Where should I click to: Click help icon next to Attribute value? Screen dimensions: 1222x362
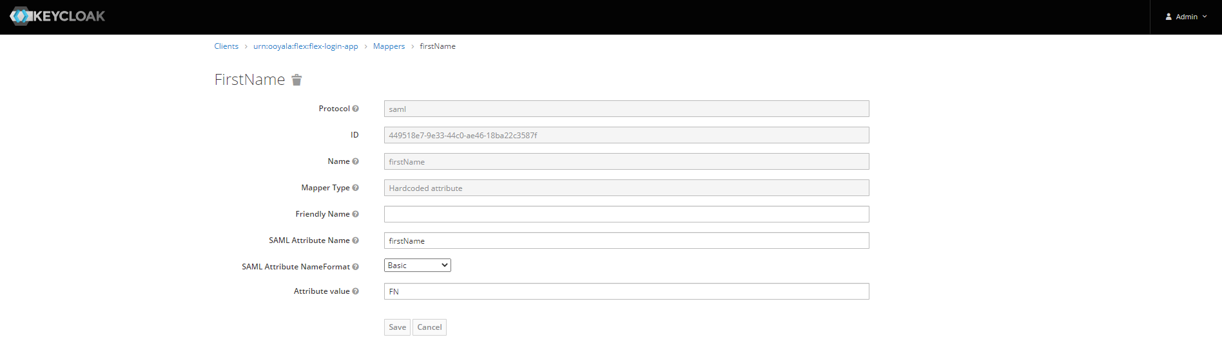pyautogui.click(x=355, y=291)
